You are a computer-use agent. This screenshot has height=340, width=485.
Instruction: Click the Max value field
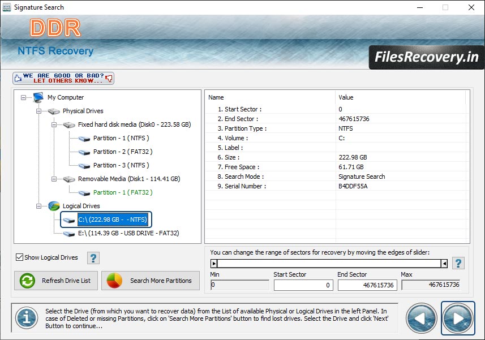click(x=431, y=285)
